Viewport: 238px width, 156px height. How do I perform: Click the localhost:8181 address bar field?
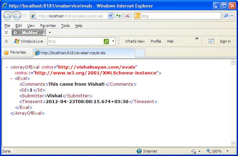(x=72, y=16)
